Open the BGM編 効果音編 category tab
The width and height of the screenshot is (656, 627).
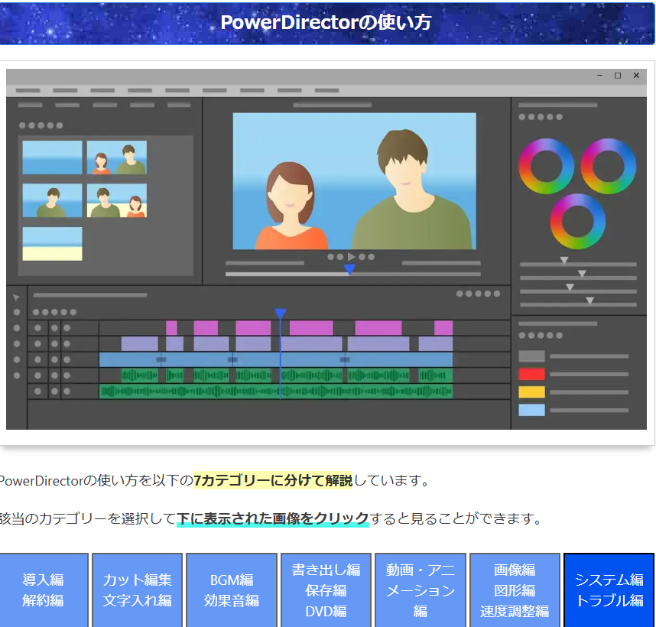coord(232,590)
